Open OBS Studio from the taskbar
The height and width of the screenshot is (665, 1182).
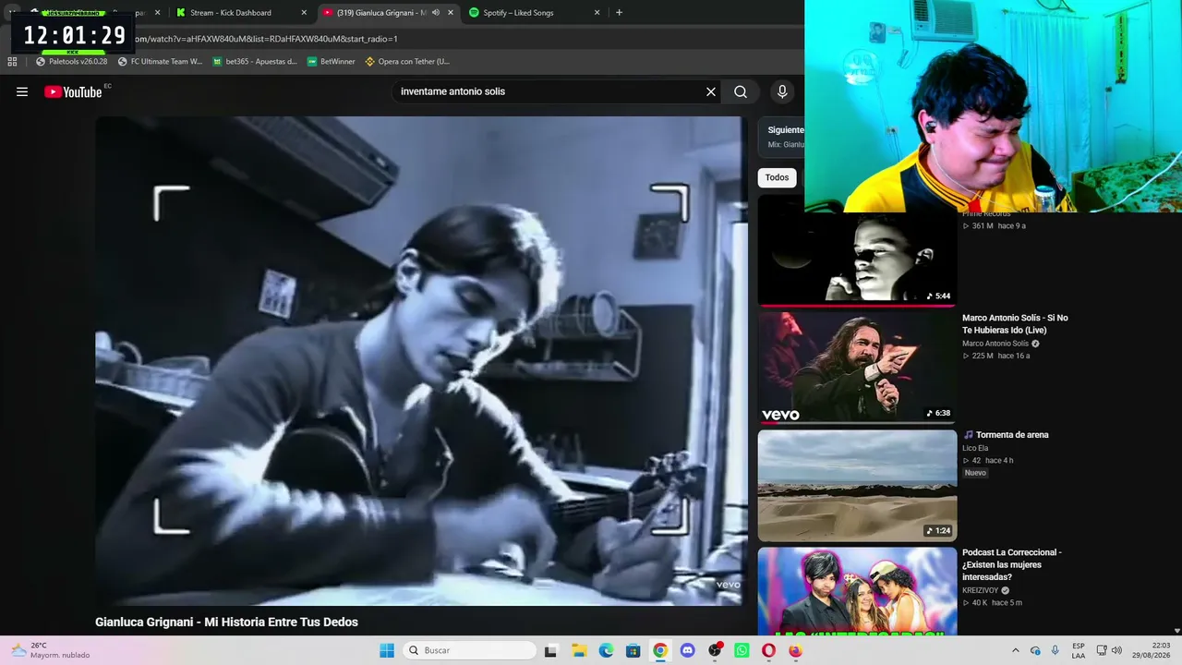coord(715,650)
